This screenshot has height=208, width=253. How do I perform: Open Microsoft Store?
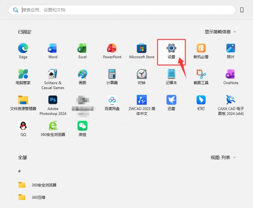(142, 51)
